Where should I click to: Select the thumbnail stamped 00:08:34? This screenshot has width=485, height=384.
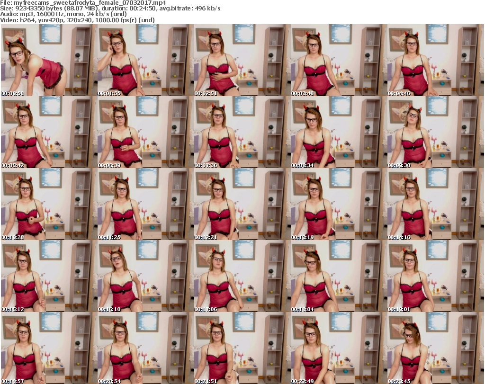(x=338, y=132)
